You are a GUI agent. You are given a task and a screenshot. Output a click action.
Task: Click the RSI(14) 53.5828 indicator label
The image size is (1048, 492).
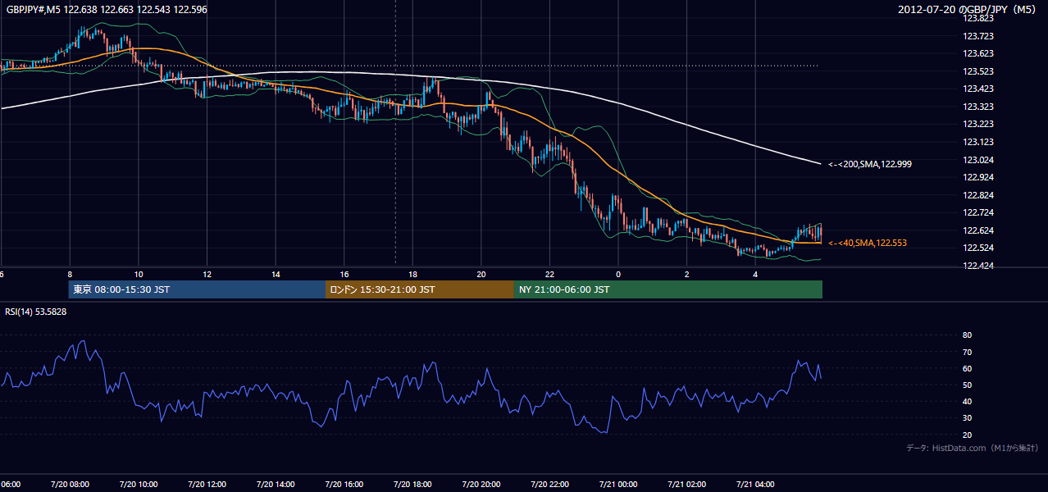pyautogui.click(x=36, y=312)
